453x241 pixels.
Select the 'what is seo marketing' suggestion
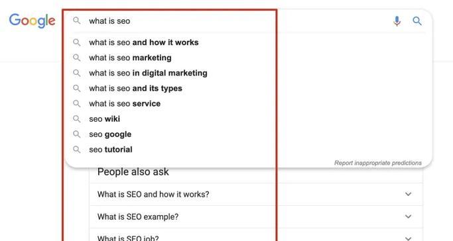[x=130, y=58]
